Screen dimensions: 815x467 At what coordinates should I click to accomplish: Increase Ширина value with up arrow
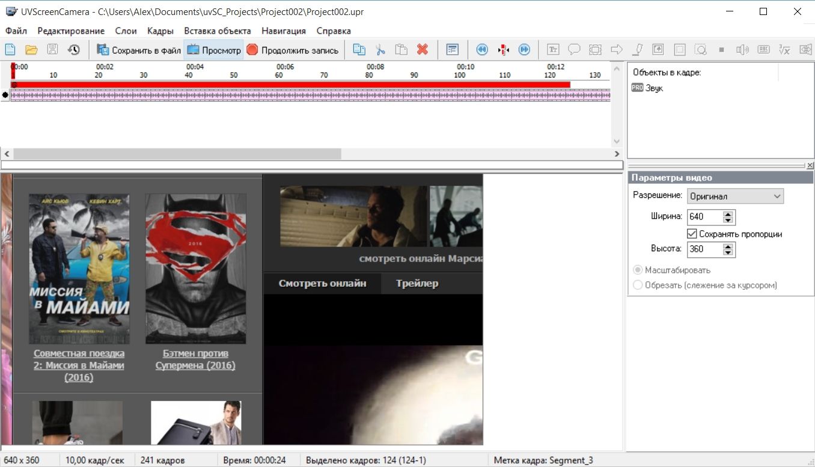[x=728, y=214]
